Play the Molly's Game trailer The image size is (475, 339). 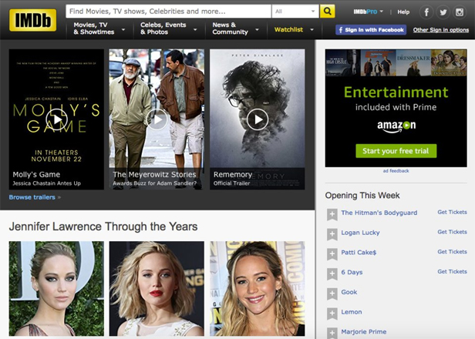(x=56, y=119)
